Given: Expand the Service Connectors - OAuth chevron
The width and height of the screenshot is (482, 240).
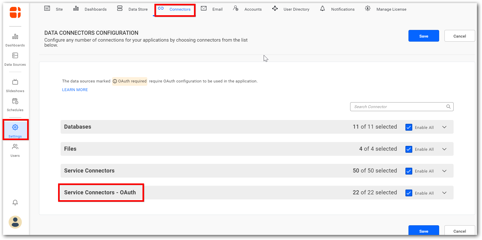Looking at the screenshot, I should click(x=444, y=193).
